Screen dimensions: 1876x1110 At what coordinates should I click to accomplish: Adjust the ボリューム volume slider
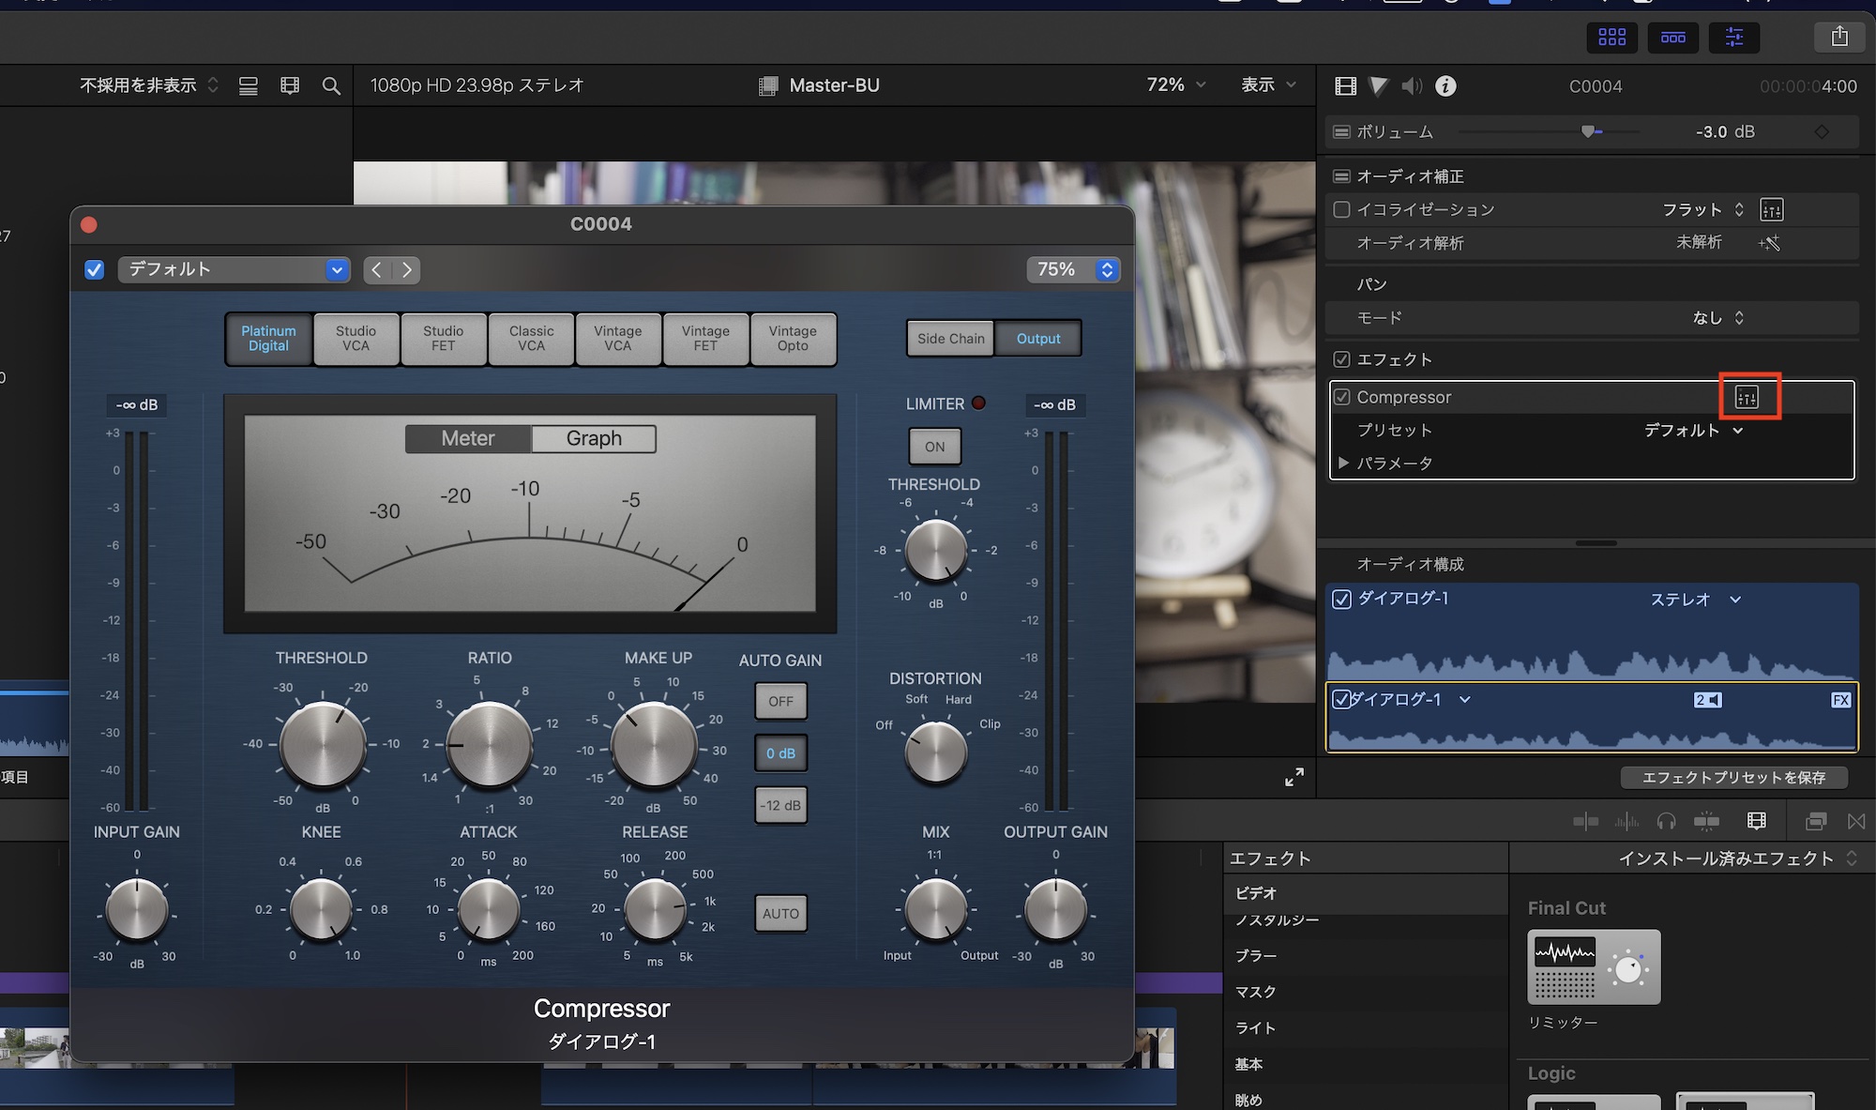[1587, 131]
